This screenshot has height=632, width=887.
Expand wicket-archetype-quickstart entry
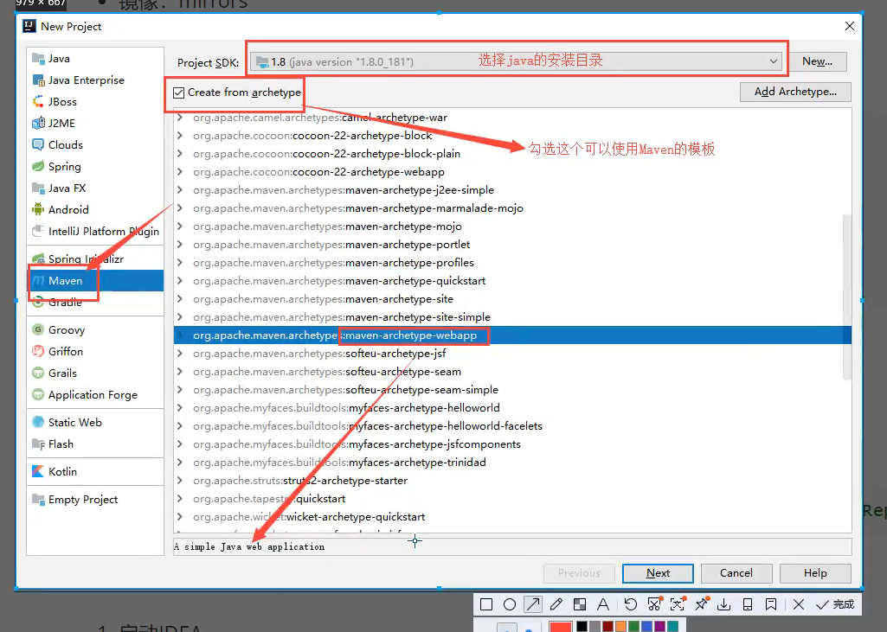click(x=180, y=517)
